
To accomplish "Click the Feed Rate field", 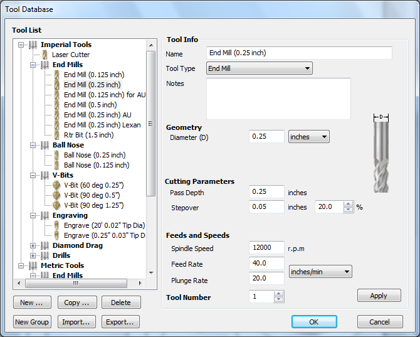I will click(x=266, y=264).
